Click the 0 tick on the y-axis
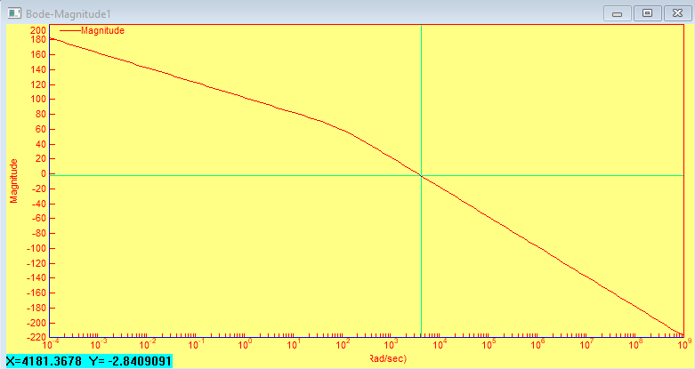The width and height of the screenshot is (695, 369). [x=44, y=173]
